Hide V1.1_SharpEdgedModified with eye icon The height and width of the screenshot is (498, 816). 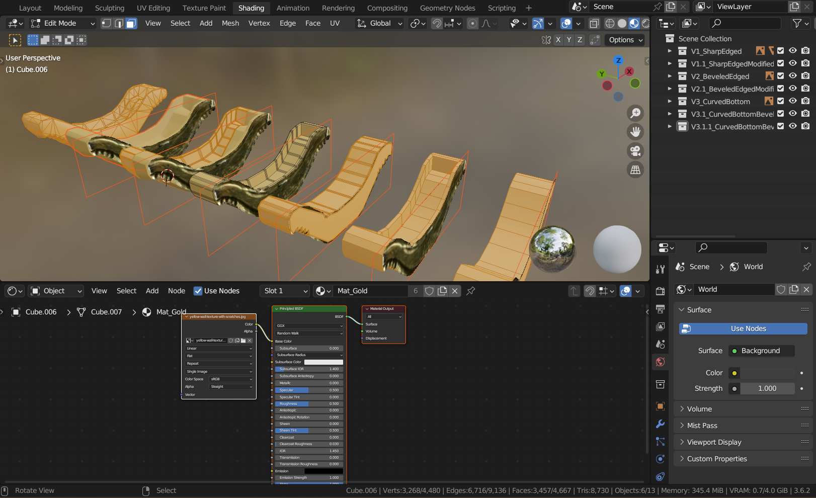click(793, 63)
